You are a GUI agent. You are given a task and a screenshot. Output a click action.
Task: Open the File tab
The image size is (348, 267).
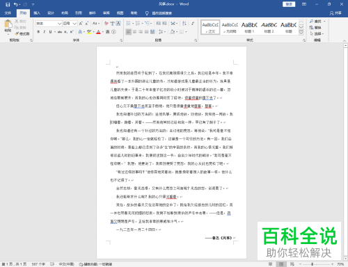pos(8,13)
